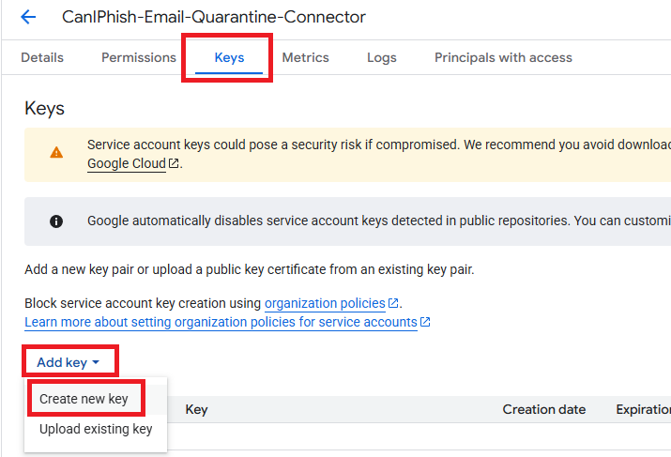
Task: Click the back arrow icon
Action: [28, 17]
